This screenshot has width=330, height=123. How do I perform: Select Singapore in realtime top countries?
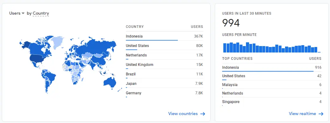pos(272,102)
